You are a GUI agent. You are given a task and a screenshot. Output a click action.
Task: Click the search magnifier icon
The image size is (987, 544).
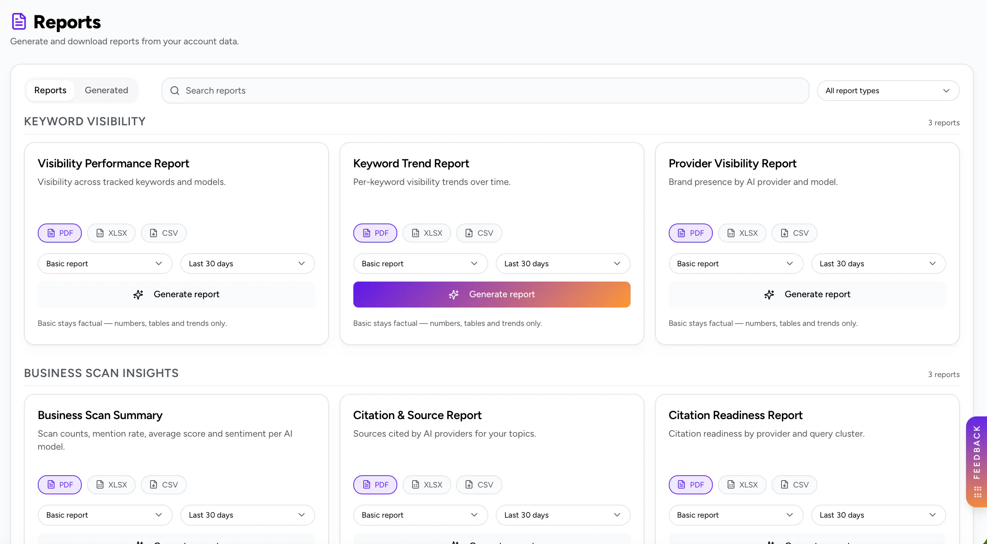(x=175, y=91)
